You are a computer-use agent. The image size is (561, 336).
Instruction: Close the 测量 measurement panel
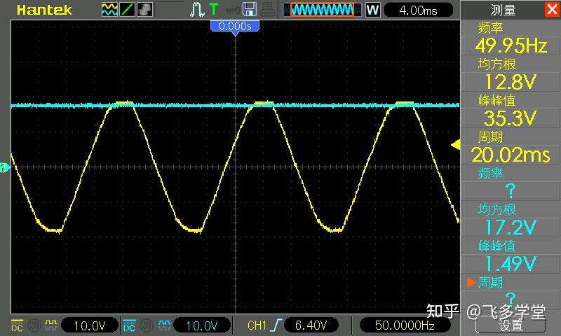[x=552, y=9]
